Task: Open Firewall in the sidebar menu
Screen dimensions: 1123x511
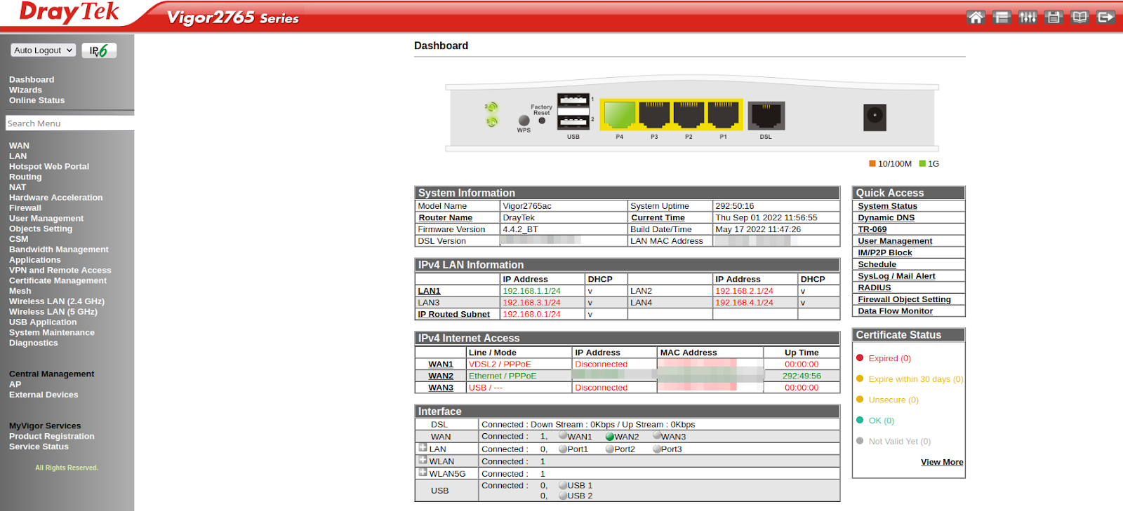Action: [25, 208]
